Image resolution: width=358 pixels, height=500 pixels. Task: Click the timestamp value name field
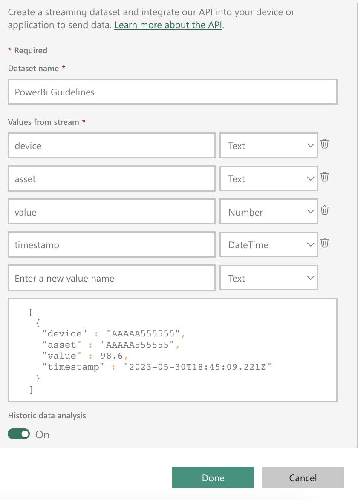pyautogui.click(x=111, y=245)
